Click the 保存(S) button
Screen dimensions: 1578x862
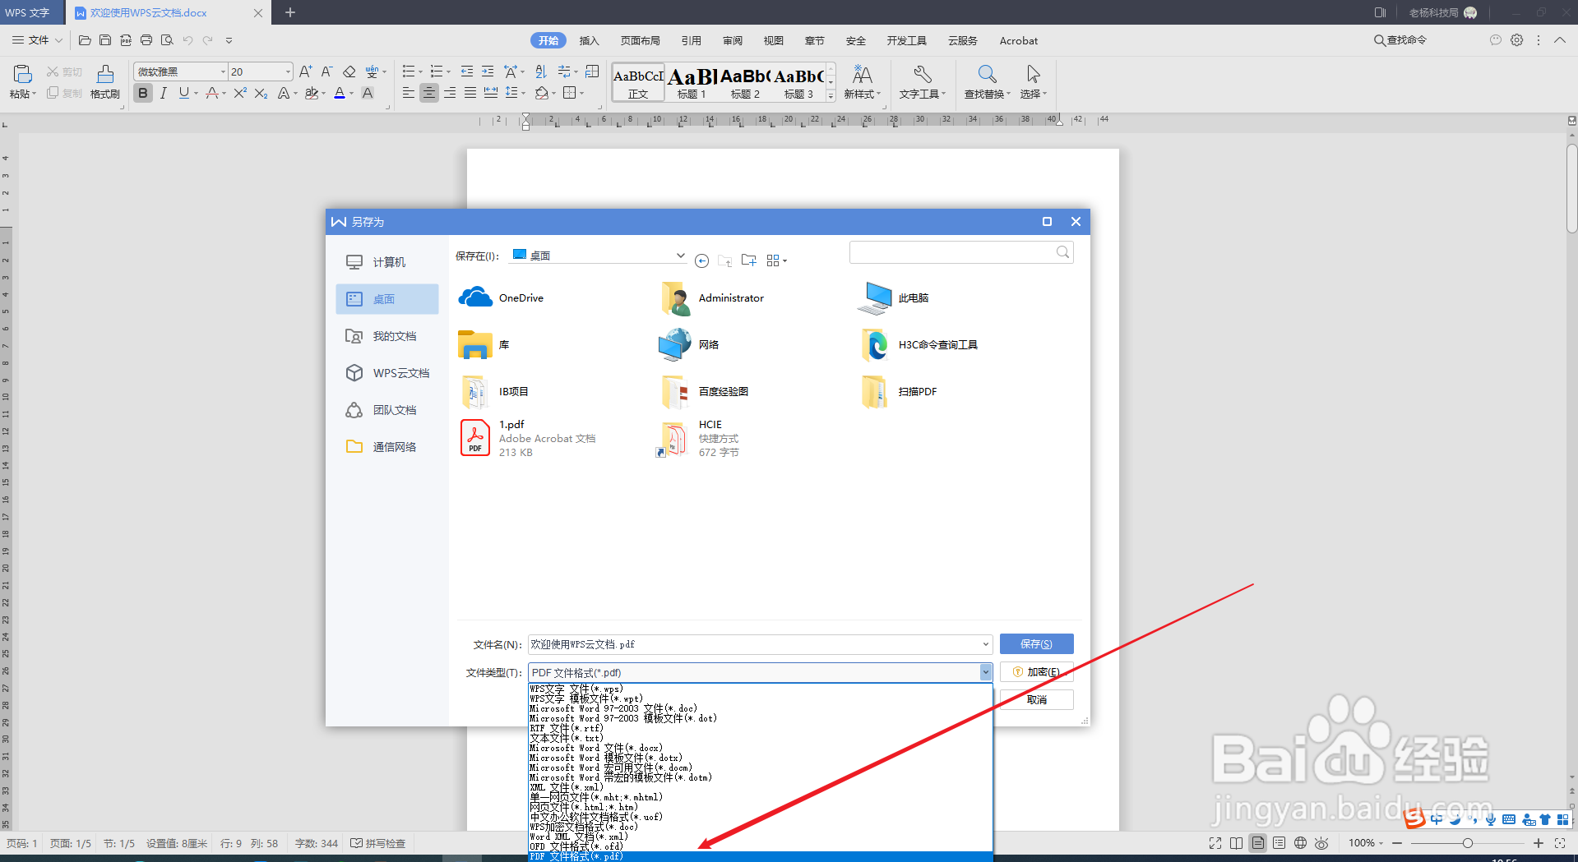[x=1036, y=644]
